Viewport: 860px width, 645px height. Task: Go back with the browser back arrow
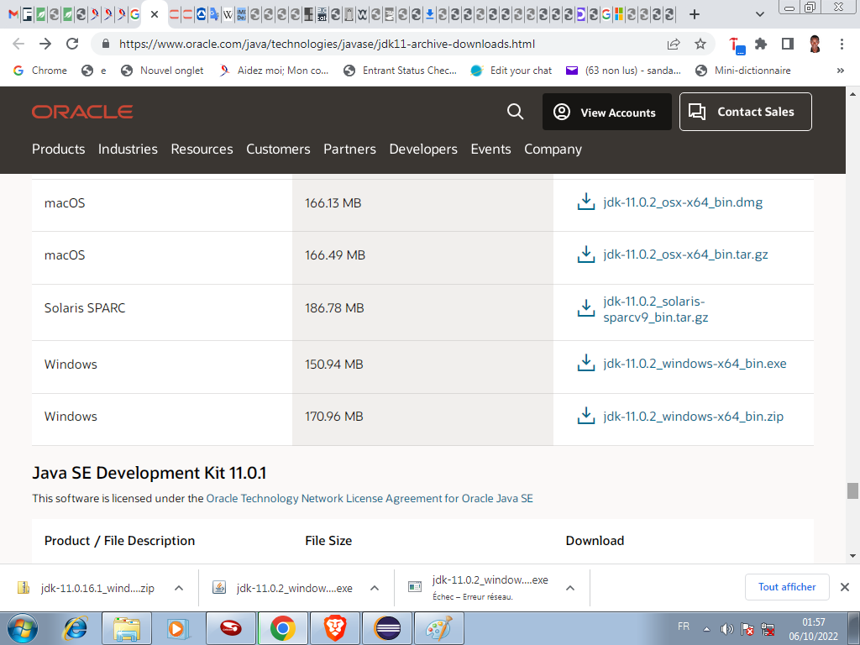coord(18,44)
